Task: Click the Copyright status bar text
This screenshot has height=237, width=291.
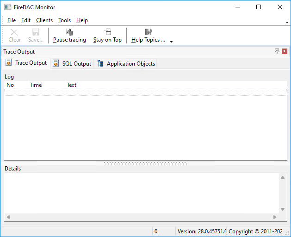Action: pyautogui.click(x=255, y=231)
